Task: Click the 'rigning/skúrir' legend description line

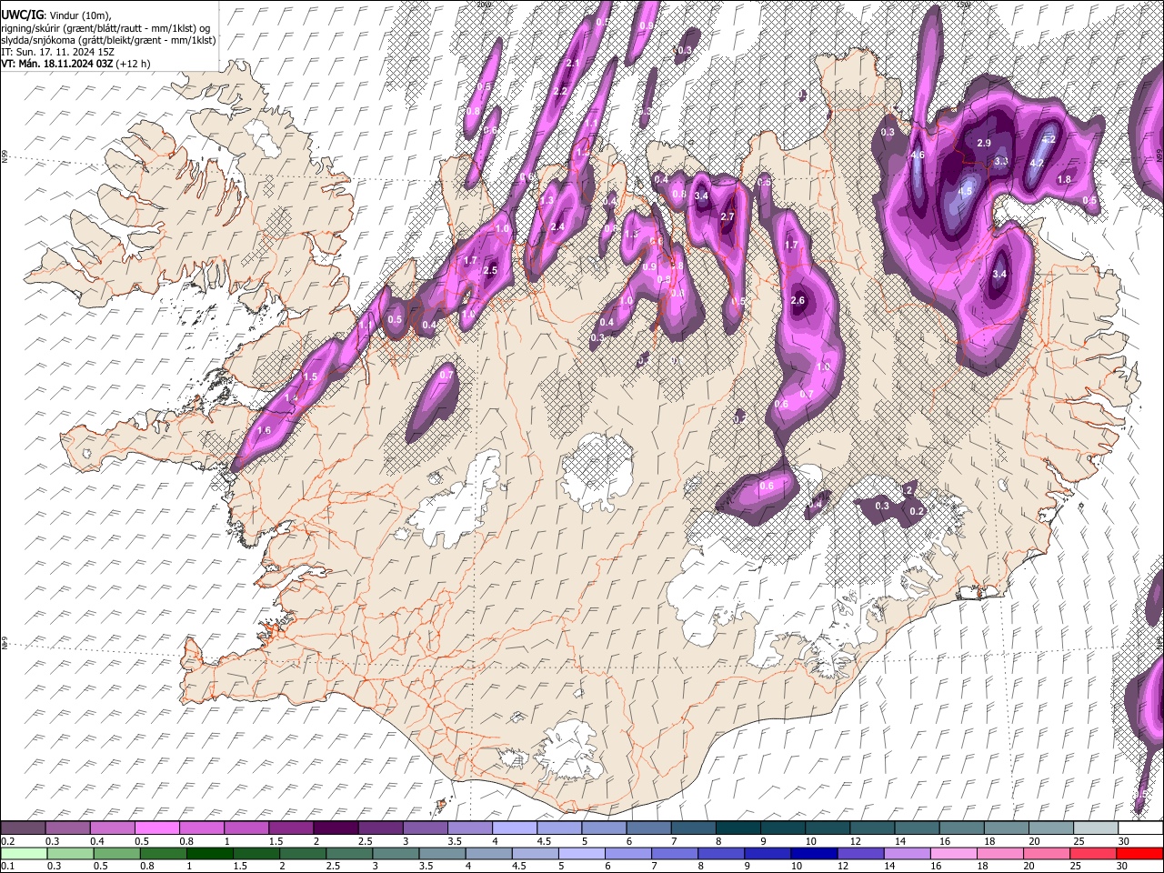Action: click(105, 28)
